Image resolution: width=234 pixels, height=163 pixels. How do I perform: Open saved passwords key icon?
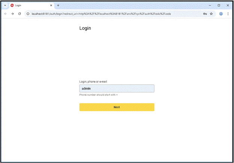(205, 14)
